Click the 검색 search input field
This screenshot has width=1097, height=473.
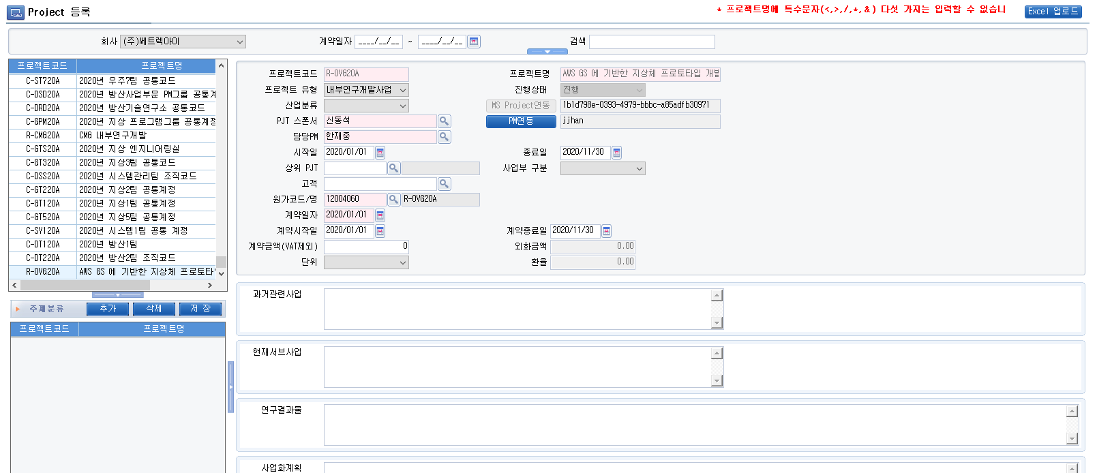(x=651, y=42)
